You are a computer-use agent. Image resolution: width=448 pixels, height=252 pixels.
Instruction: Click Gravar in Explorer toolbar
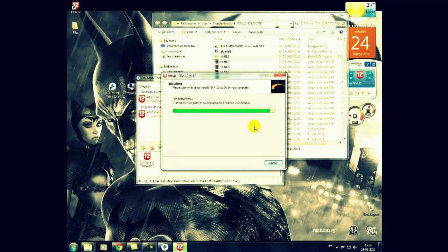pos(237,32)
